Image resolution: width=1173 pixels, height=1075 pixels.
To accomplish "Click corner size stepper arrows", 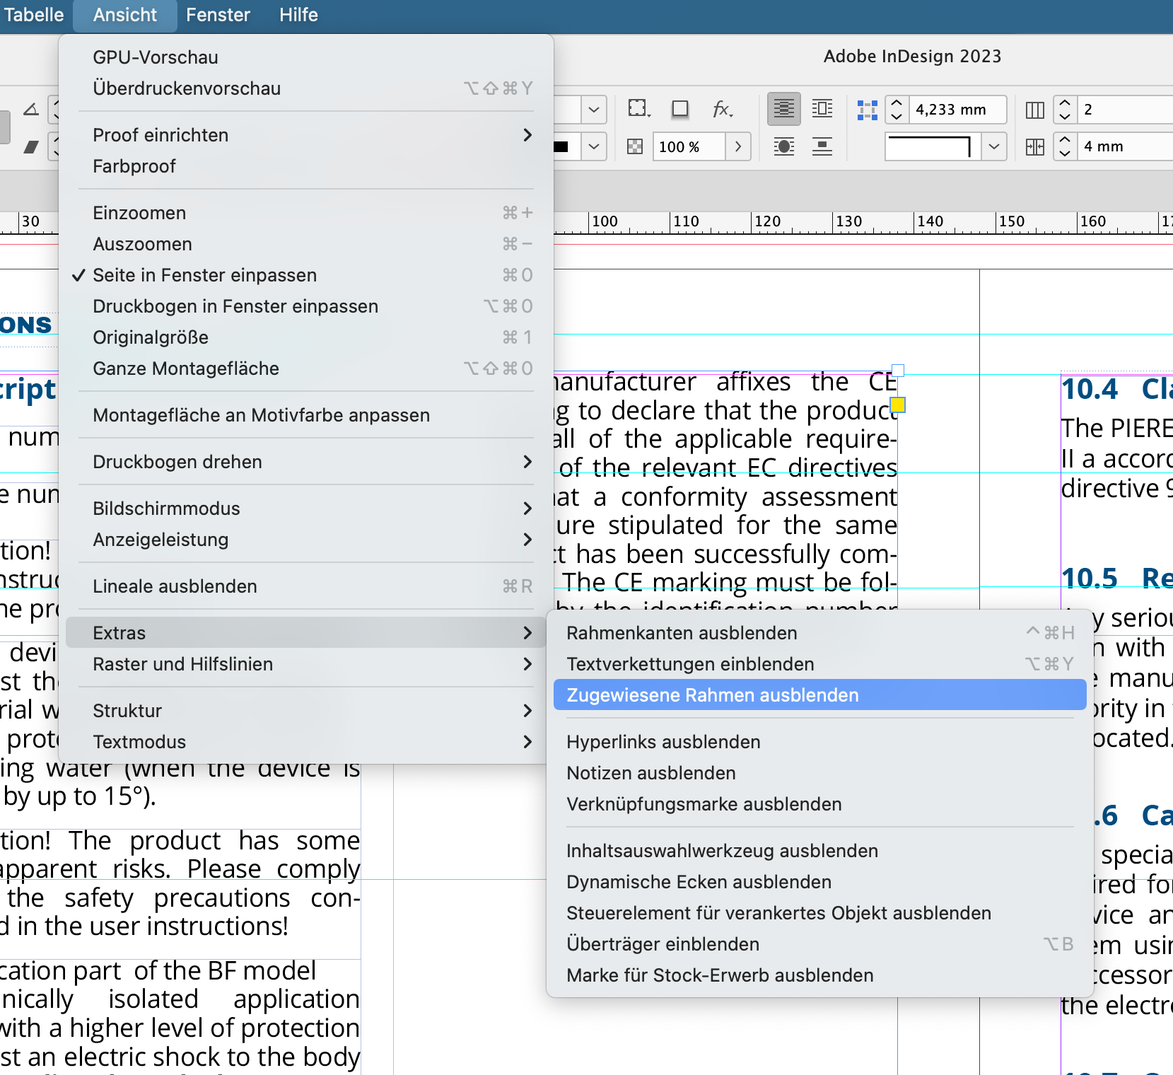I will point(897,110).
